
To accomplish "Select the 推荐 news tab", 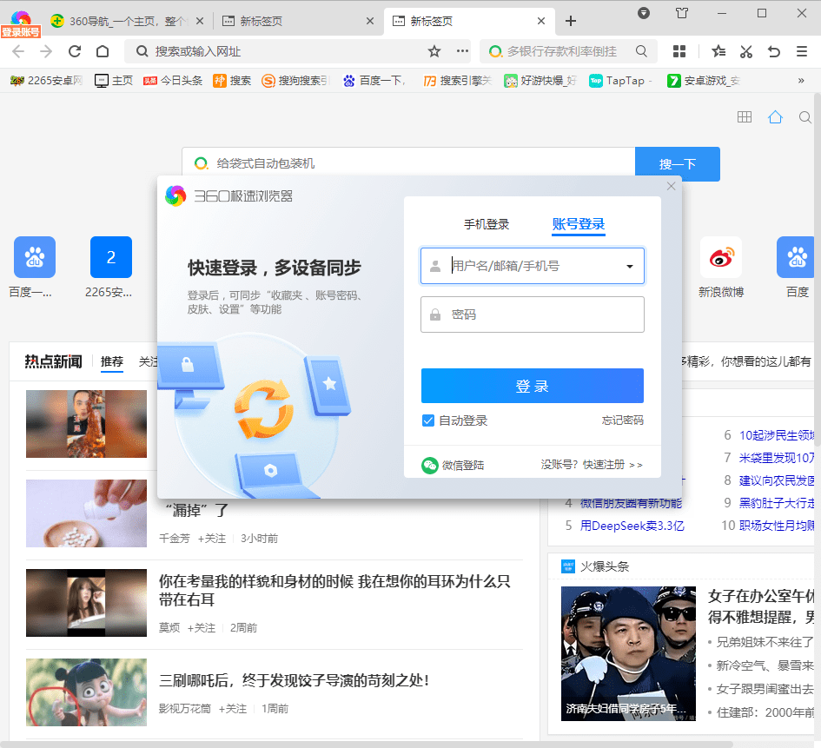I will click(112, 363).
